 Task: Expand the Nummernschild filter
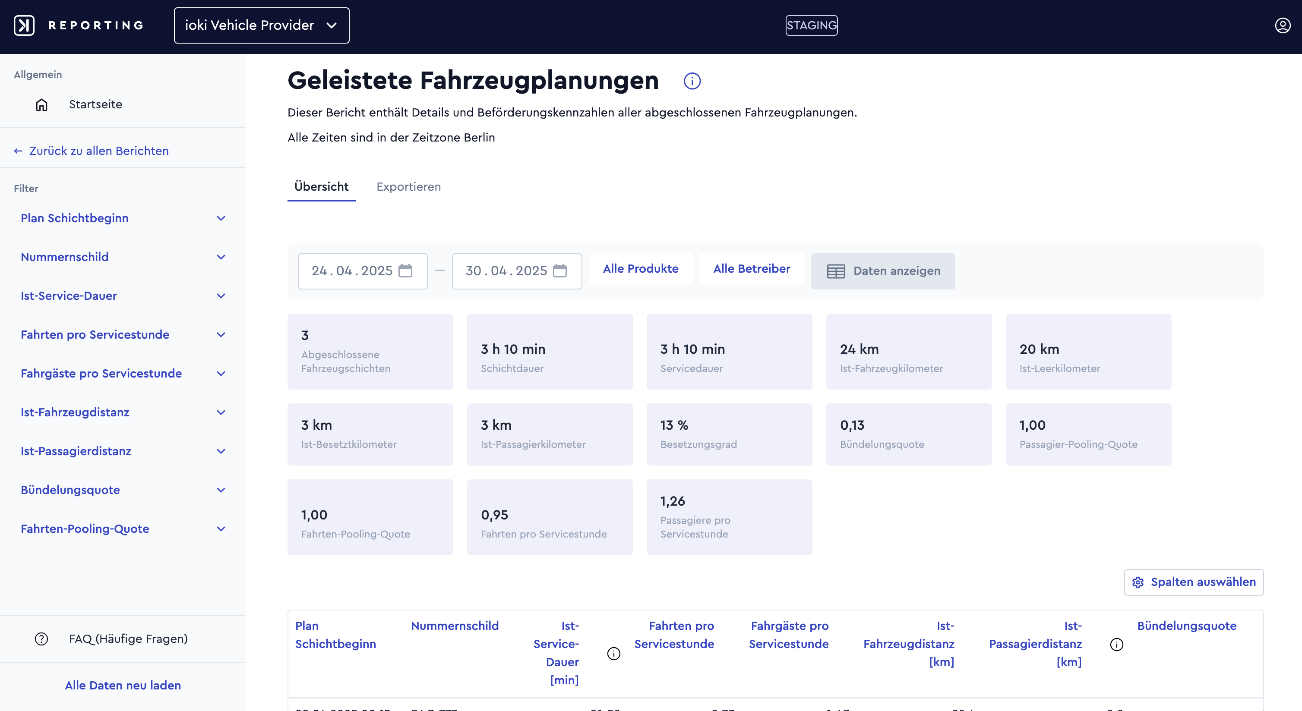(x=123, y=257)
